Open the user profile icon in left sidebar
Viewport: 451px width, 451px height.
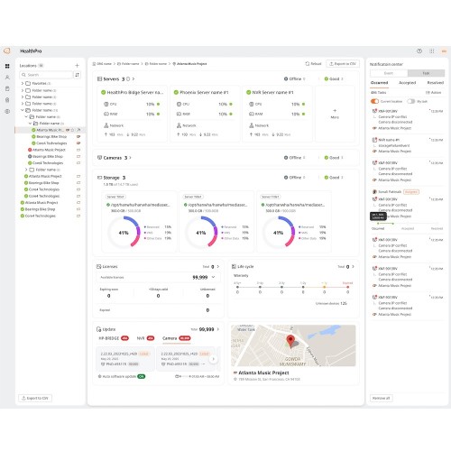point(7,78)
